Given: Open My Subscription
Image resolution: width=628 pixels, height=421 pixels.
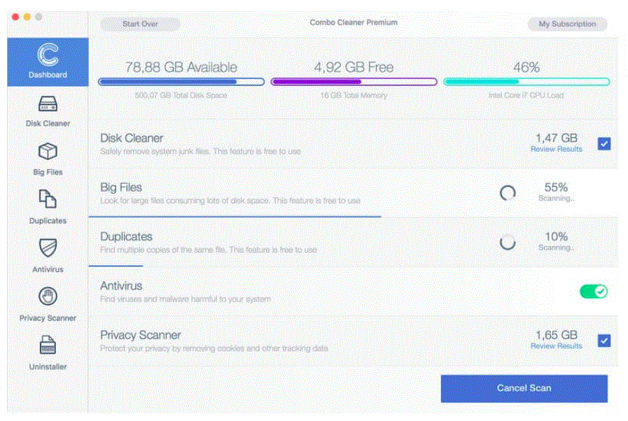Looking at the screenshot, I should pyautogui.click(x=567, y=24).
